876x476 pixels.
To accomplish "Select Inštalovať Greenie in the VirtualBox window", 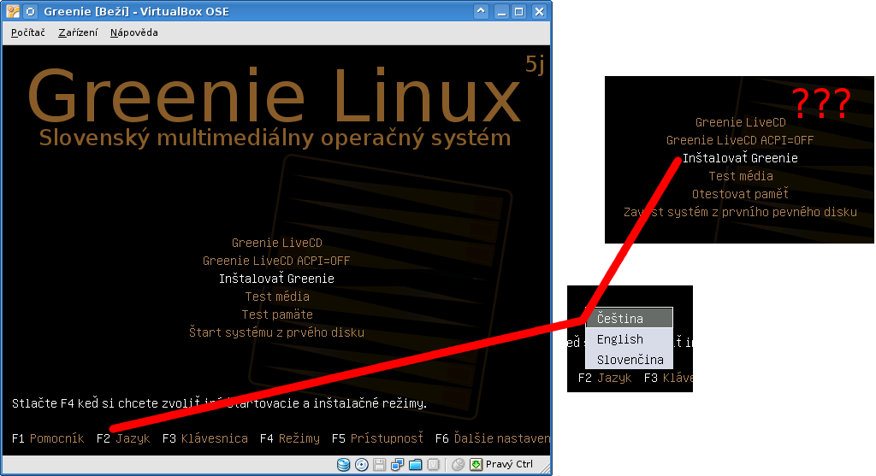I will 276,279.
